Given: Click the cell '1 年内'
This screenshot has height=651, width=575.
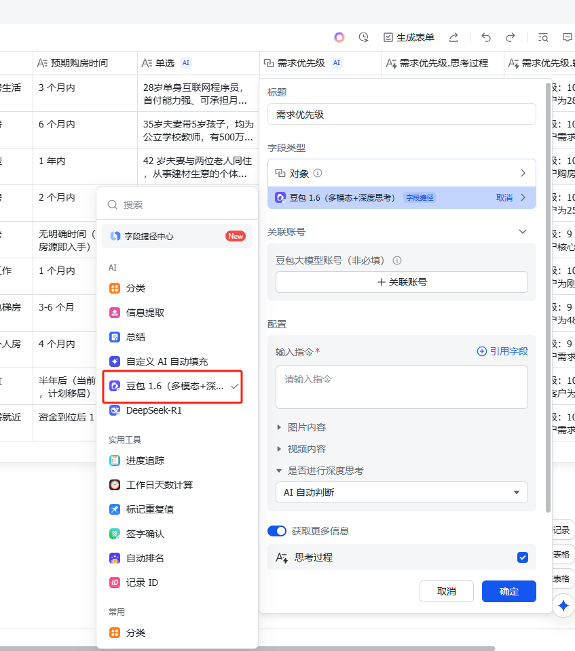Looking at the screenshot, I should (86, 166).
